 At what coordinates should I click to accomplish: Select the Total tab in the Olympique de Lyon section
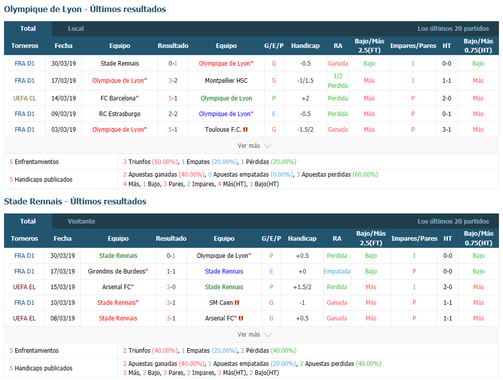tap(28, 29)
